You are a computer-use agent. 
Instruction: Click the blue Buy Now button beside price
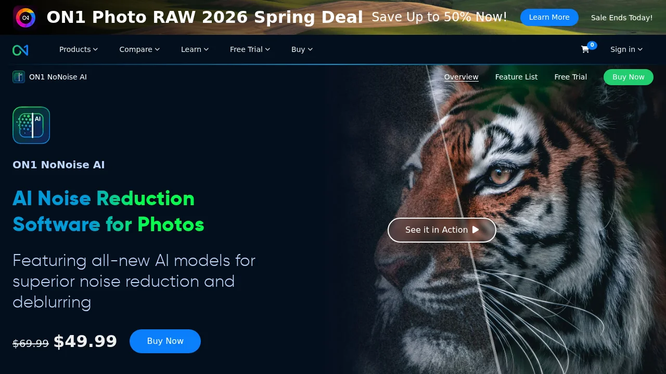(165, 341)
